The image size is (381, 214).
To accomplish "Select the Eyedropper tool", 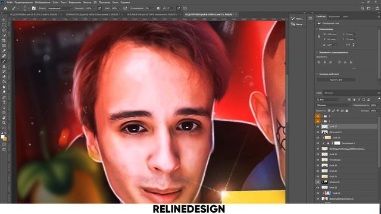I will click(4, 51).
